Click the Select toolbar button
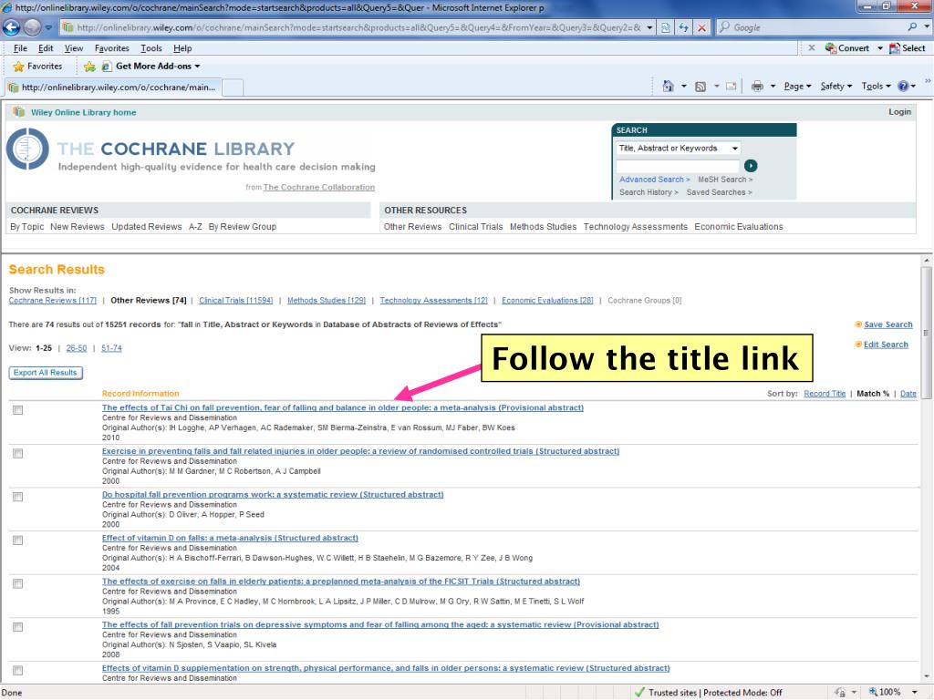This screenshot has width=934, height=700. (x=908, y=48)
